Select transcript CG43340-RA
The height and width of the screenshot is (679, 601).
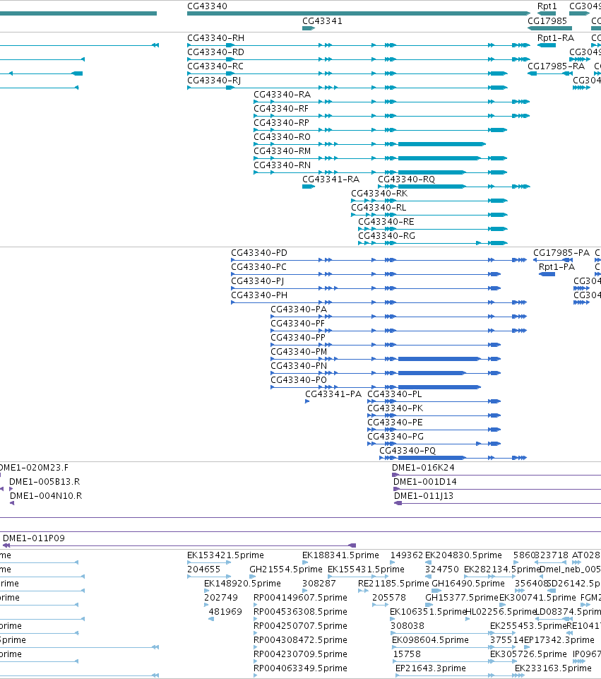(282, 95)
